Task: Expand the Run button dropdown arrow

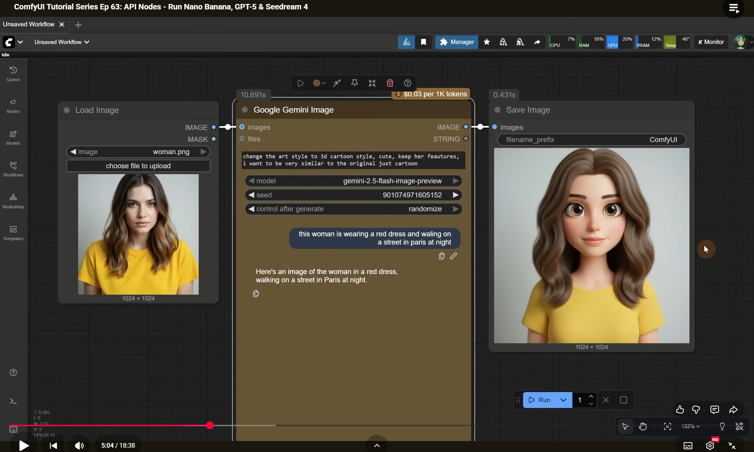Action: tap(563, 400)
